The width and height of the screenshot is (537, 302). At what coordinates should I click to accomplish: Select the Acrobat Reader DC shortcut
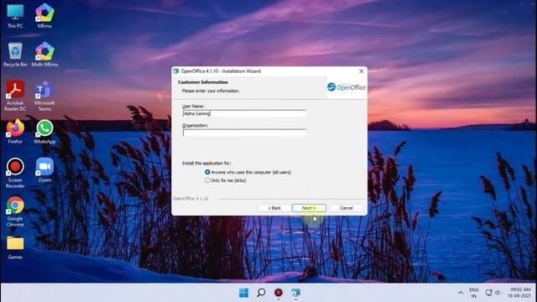point(15,96)
